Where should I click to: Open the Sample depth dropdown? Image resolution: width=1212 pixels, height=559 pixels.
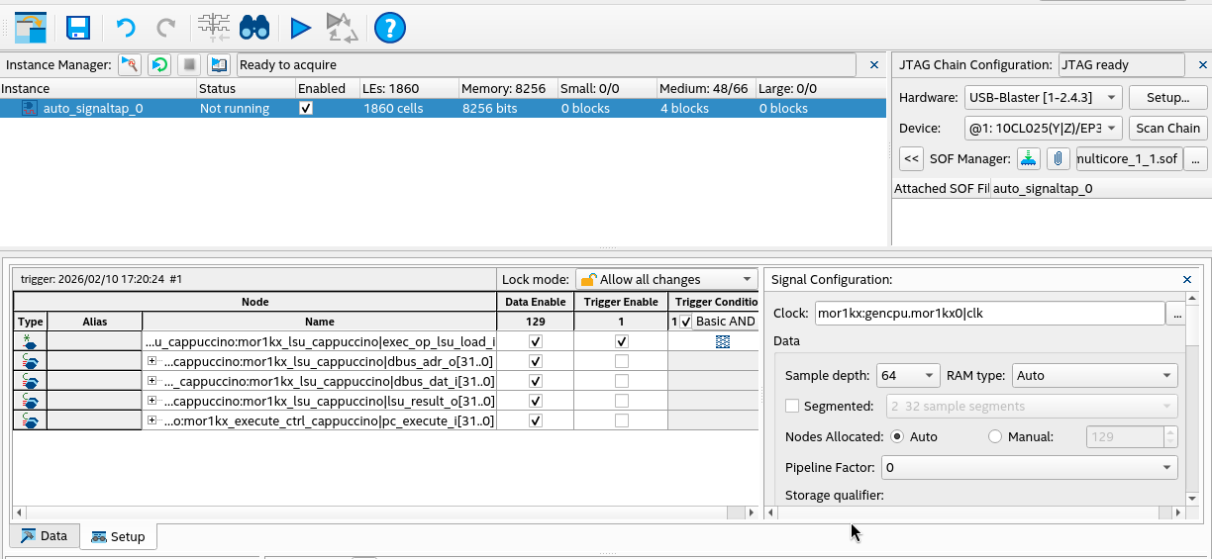908,376
